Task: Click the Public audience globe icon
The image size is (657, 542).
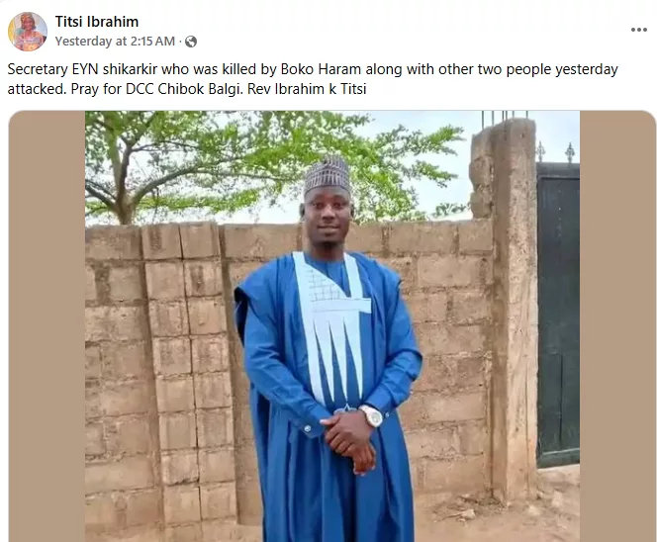Action: click(x=191, y=42)
